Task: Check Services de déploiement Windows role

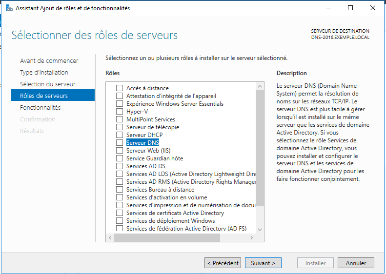Action: (120, 221)
